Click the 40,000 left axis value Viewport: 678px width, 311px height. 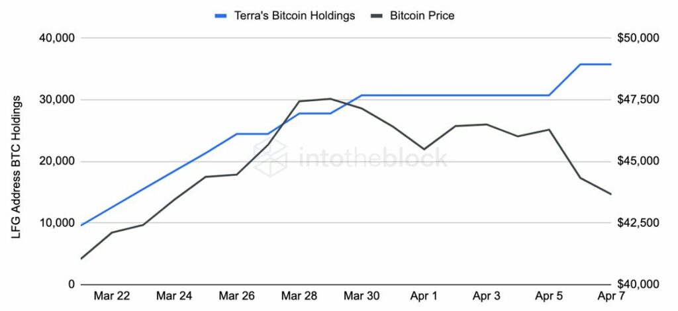[x=57, y=38]
